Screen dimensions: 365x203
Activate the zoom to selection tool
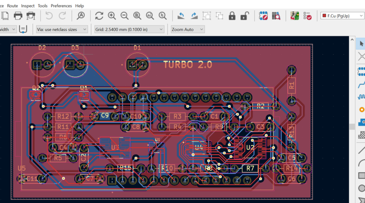[162, 16]
